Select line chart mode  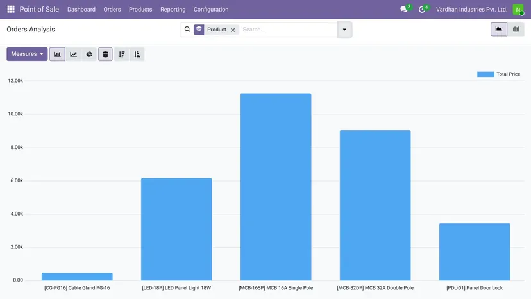click(74, 55)
